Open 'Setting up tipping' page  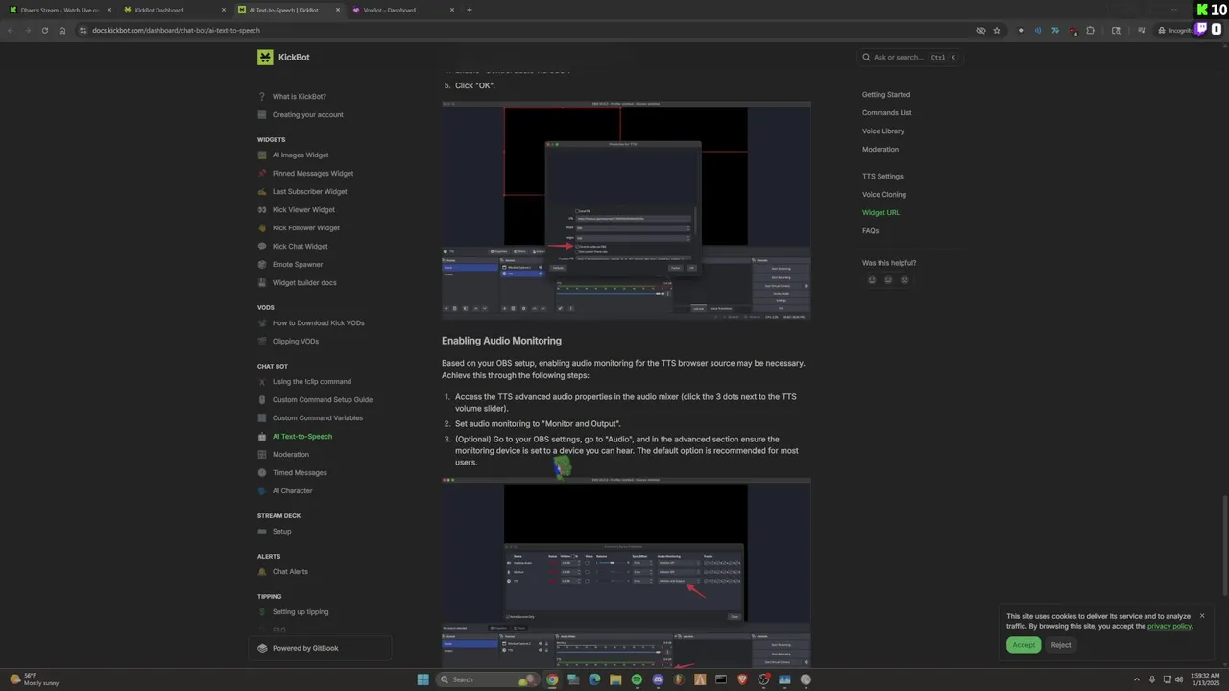click(300, 612)
